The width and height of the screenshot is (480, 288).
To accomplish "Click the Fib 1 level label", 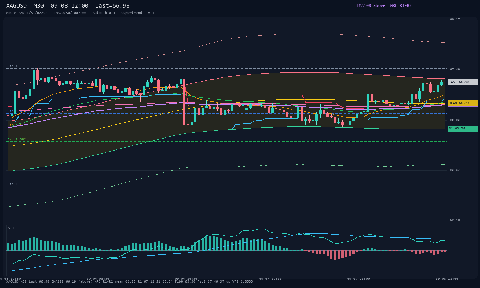I will pyautogui.click(x=13, y=66).
